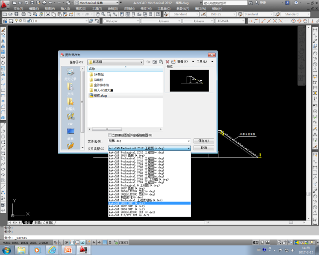Image resolution: width=319 pixels, height=255 pixels.
Task: Click the Text Style icon before Standard
Action: (x=166, y=14)
